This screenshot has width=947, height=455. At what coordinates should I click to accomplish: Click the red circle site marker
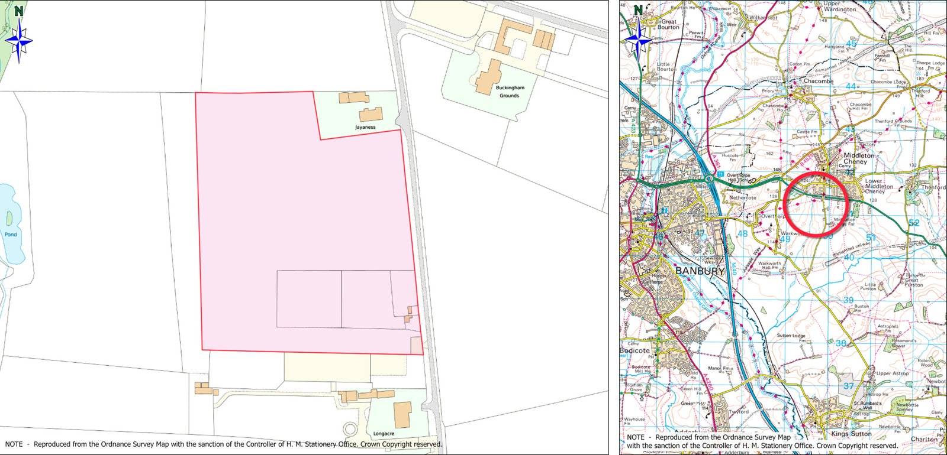(x=816, y=204)
